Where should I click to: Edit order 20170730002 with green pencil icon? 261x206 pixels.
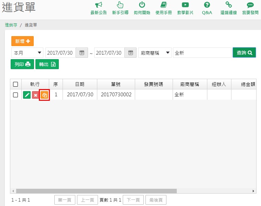pos(27,95)
